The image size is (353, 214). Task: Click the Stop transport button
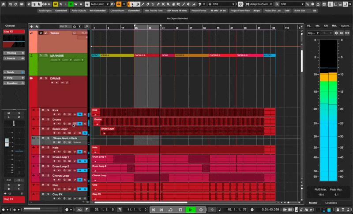180,210
